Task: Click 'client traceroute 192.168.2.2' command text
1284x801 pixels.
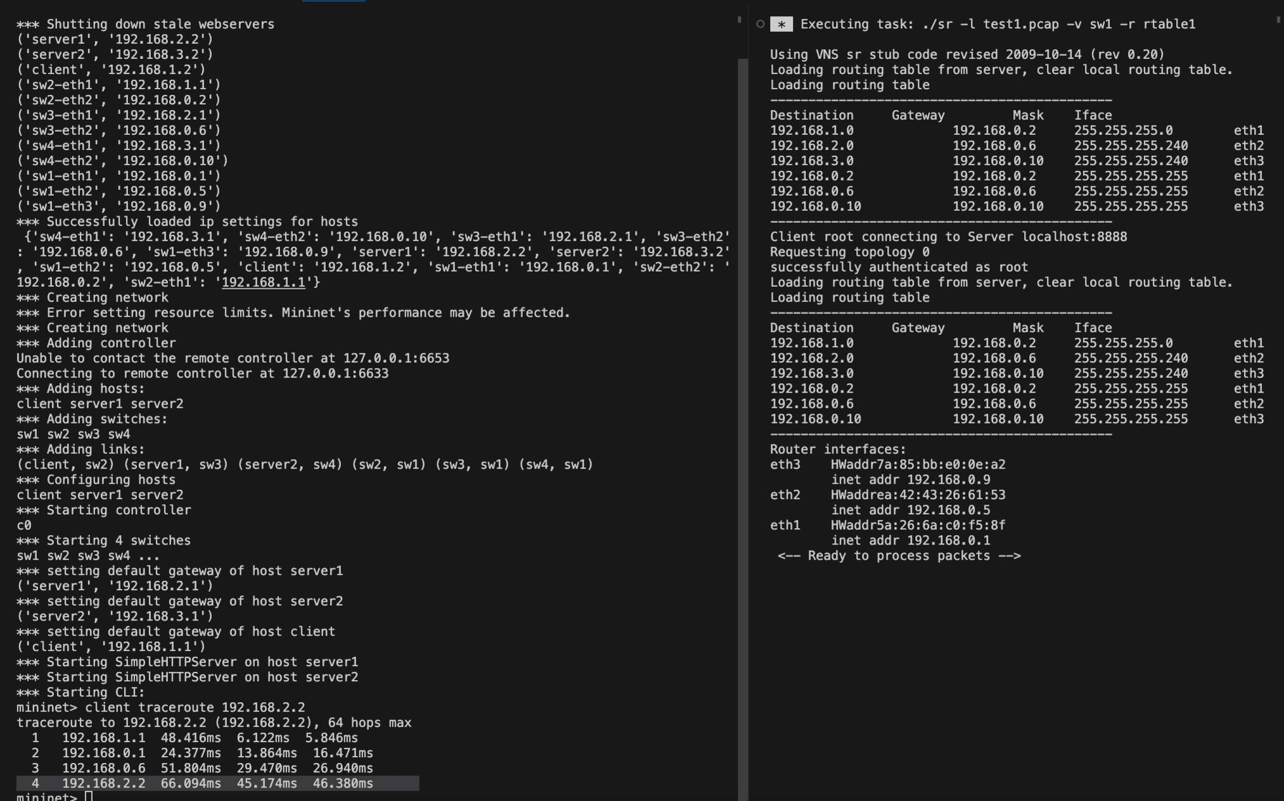Action: click(195, 708)
